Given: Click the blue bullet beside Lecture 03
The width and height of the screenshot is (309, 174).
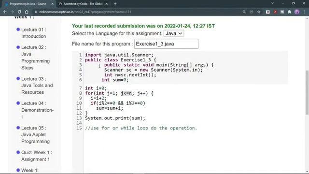Looking at the screenshot, I should (x=18, y=78).
